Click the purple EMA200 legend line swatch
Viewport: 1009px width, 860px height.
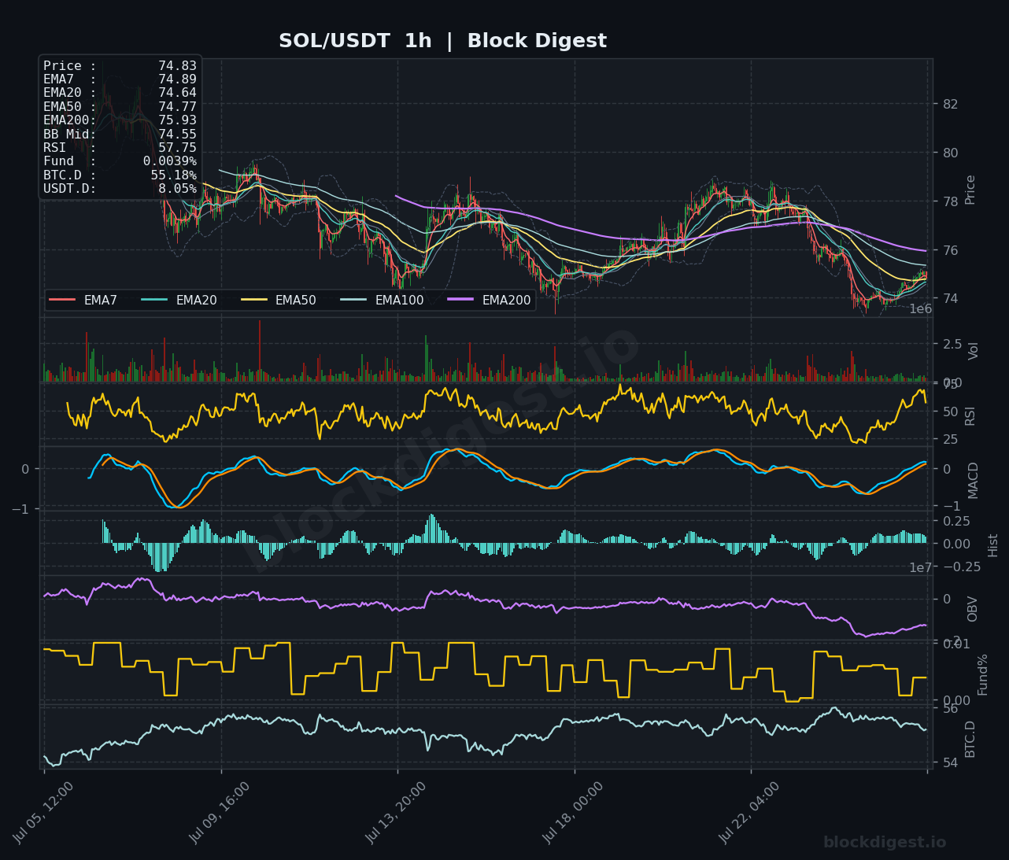pyautogui.click(x=460, y=300)
